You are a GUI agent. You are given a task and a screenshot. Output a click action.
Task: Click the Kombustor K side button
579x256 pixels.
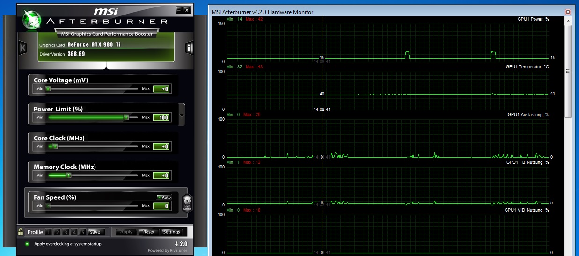point(22,48)
